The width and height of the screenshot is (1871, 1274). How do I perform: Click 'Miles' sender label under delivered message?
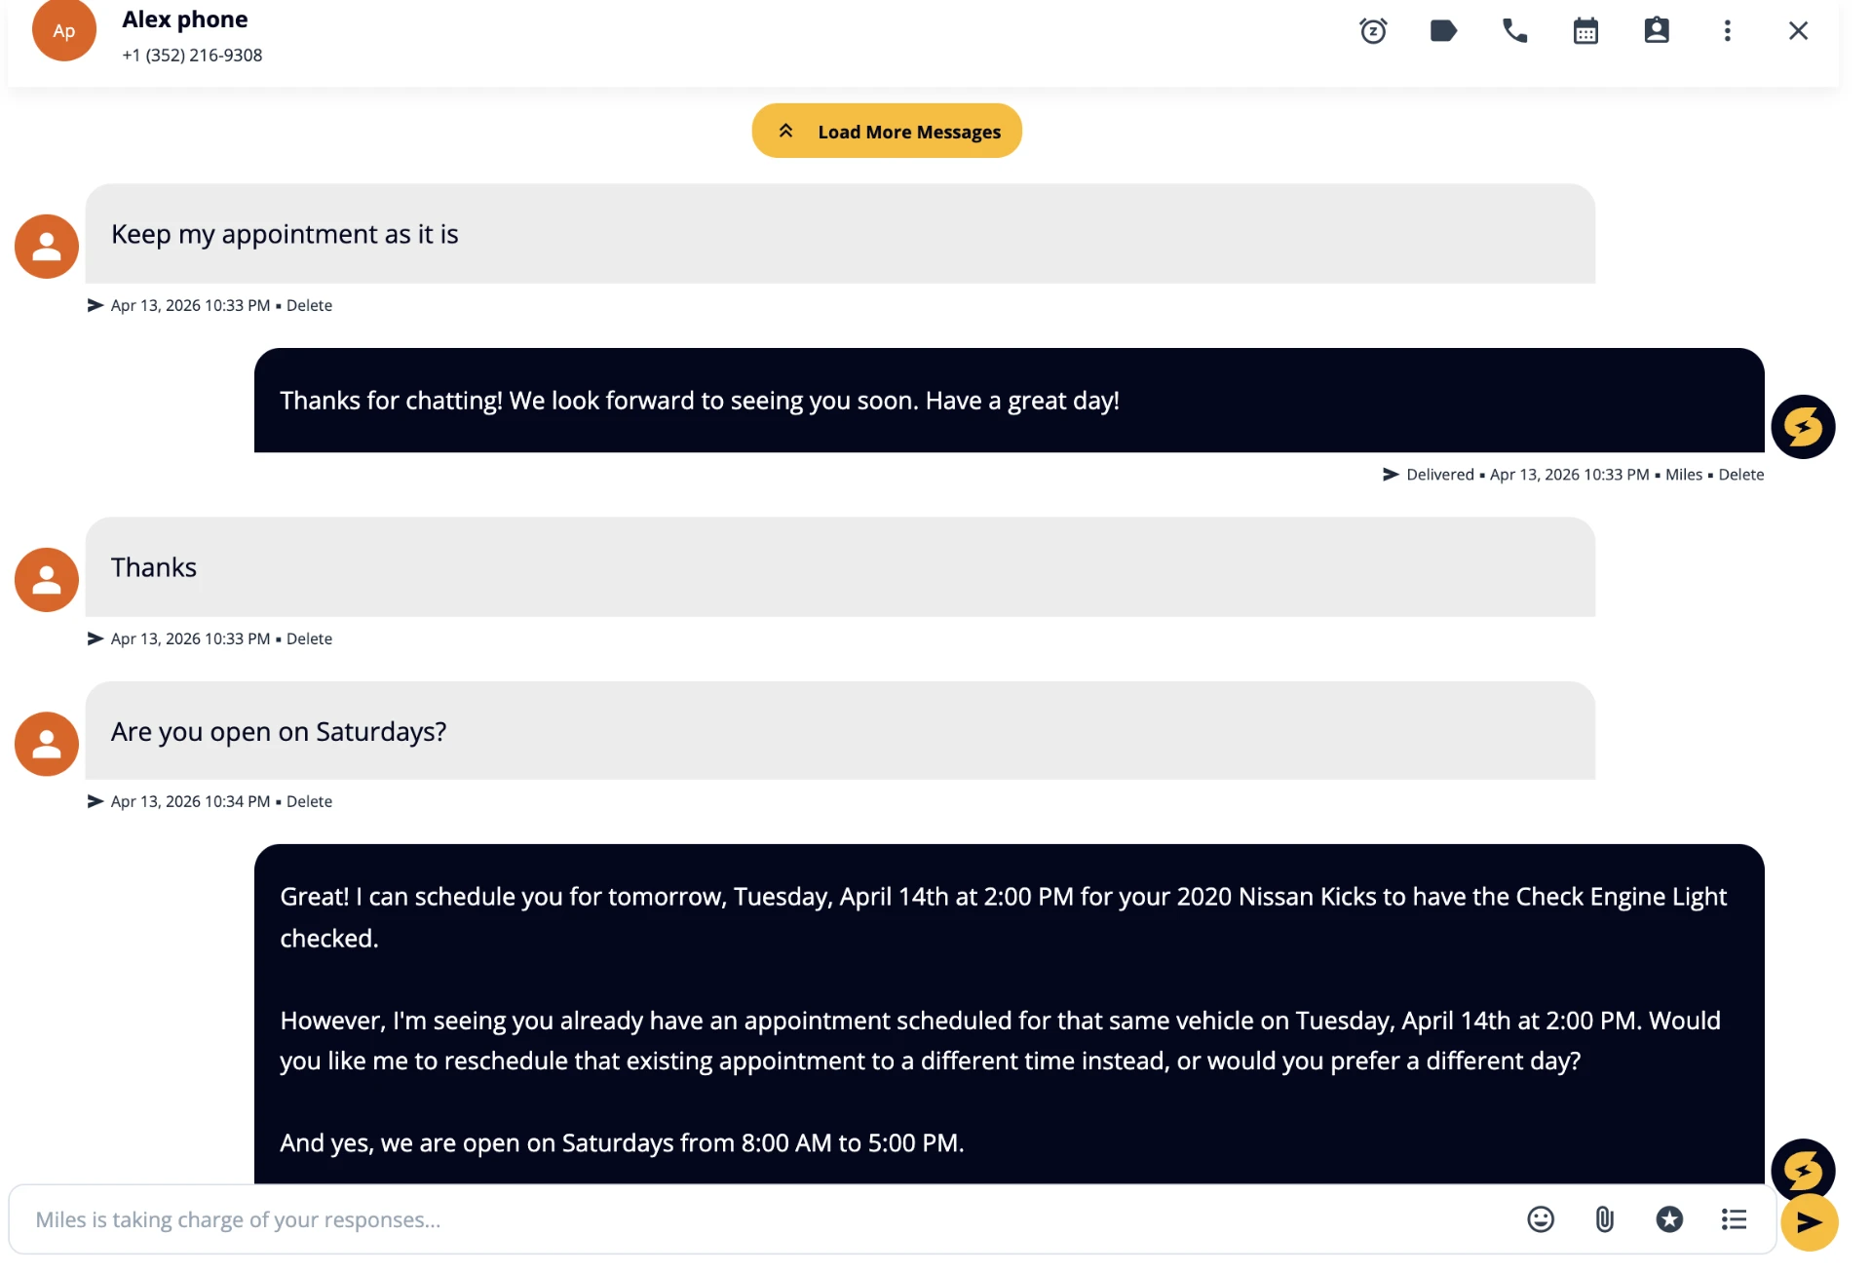pos(1684,475)
